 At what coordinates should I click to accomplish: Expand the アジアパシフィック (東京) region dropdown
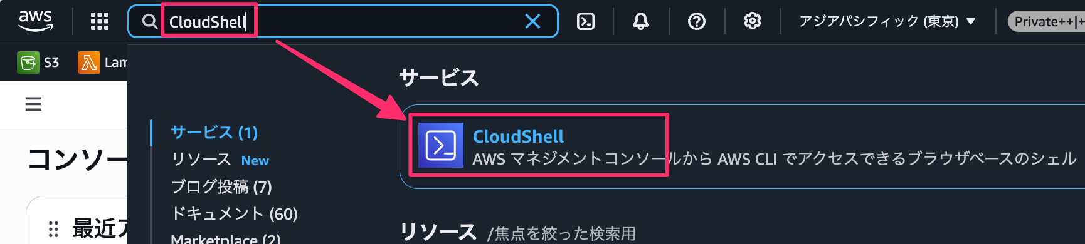887,21
